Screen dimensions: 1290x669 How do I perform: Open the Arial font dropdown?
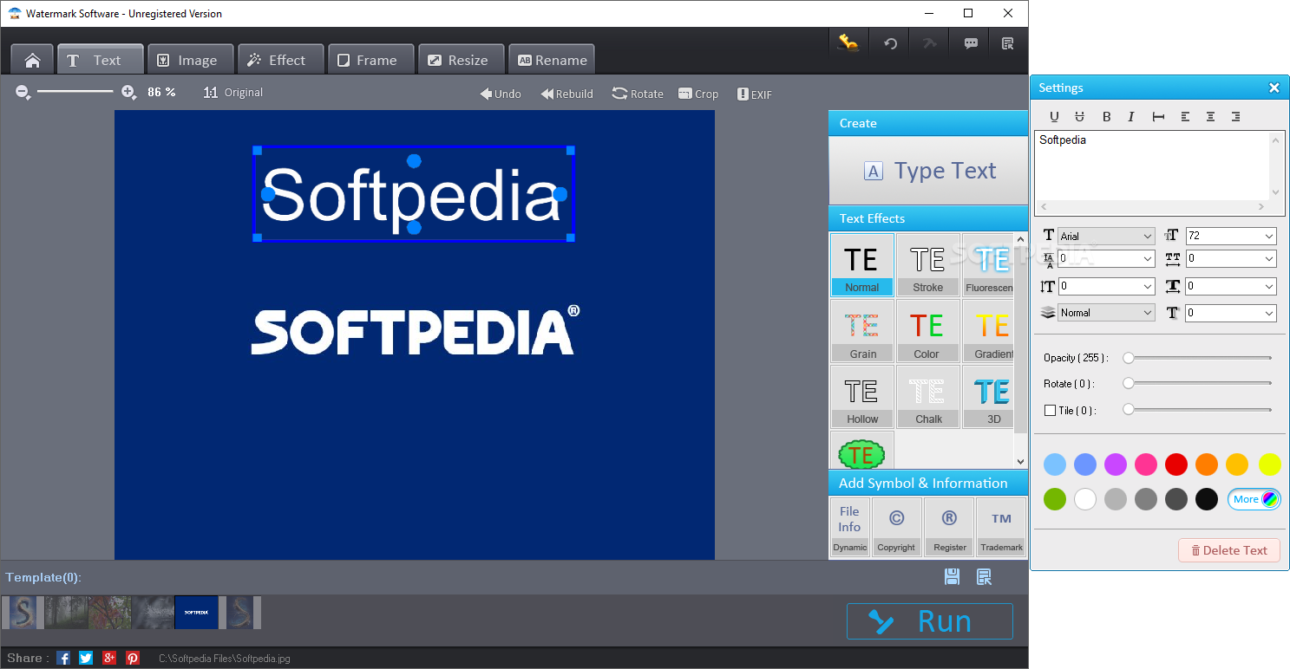click(x=1105, y=236)
